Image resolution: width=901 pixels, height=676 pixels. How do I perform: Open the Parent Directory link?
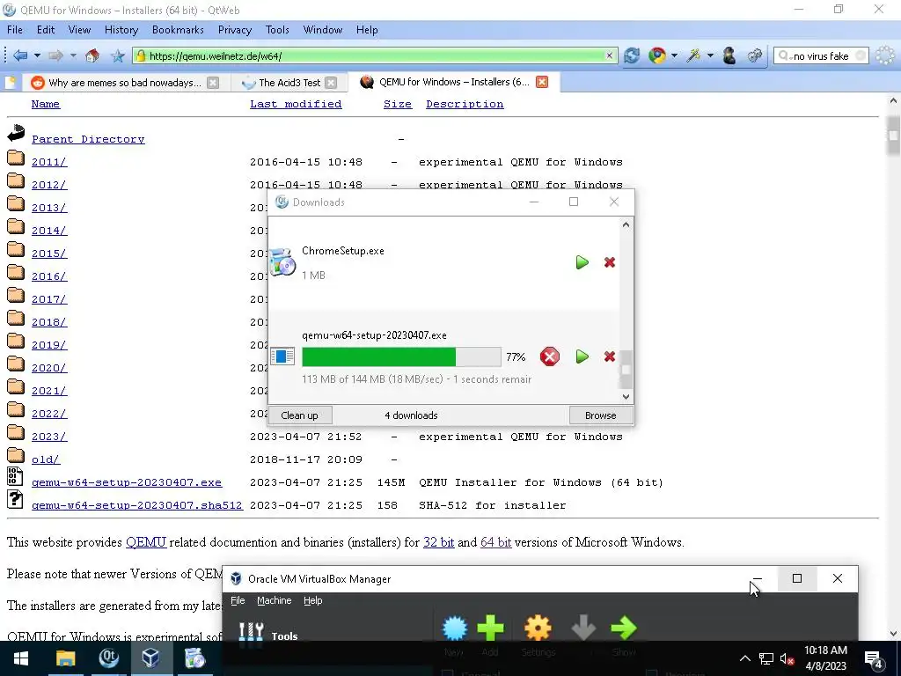click(x=88, y=139)
